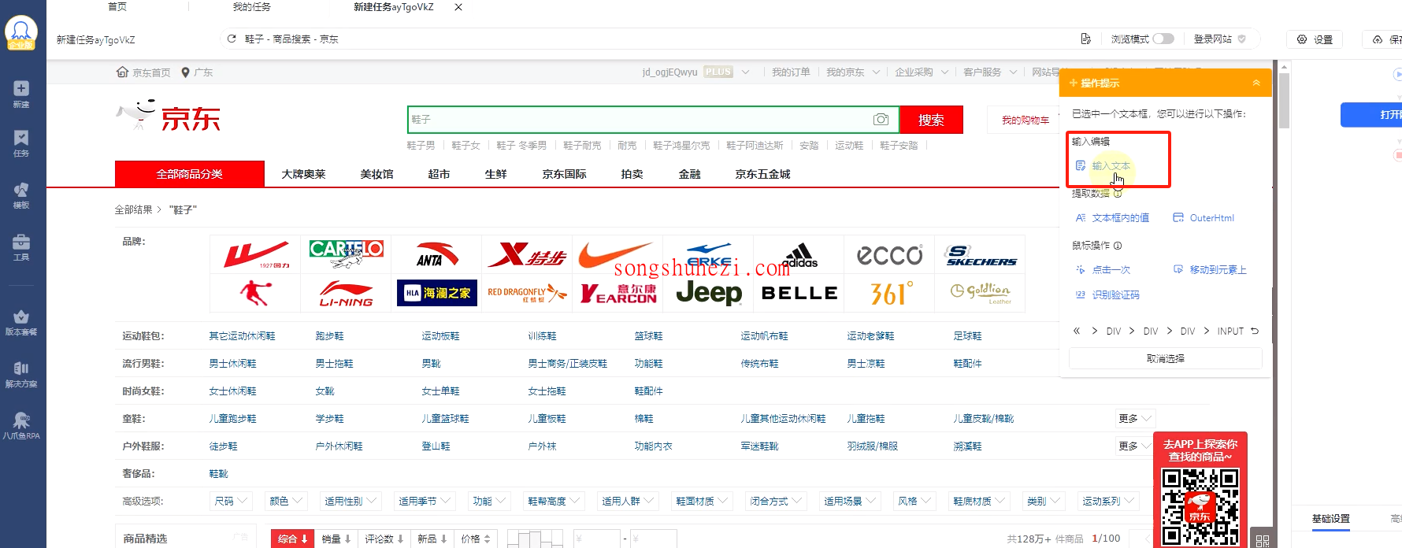Open the 大牌奥莱 nav item
This screenshot has width=1402, height=548.
tap(303, 174)
